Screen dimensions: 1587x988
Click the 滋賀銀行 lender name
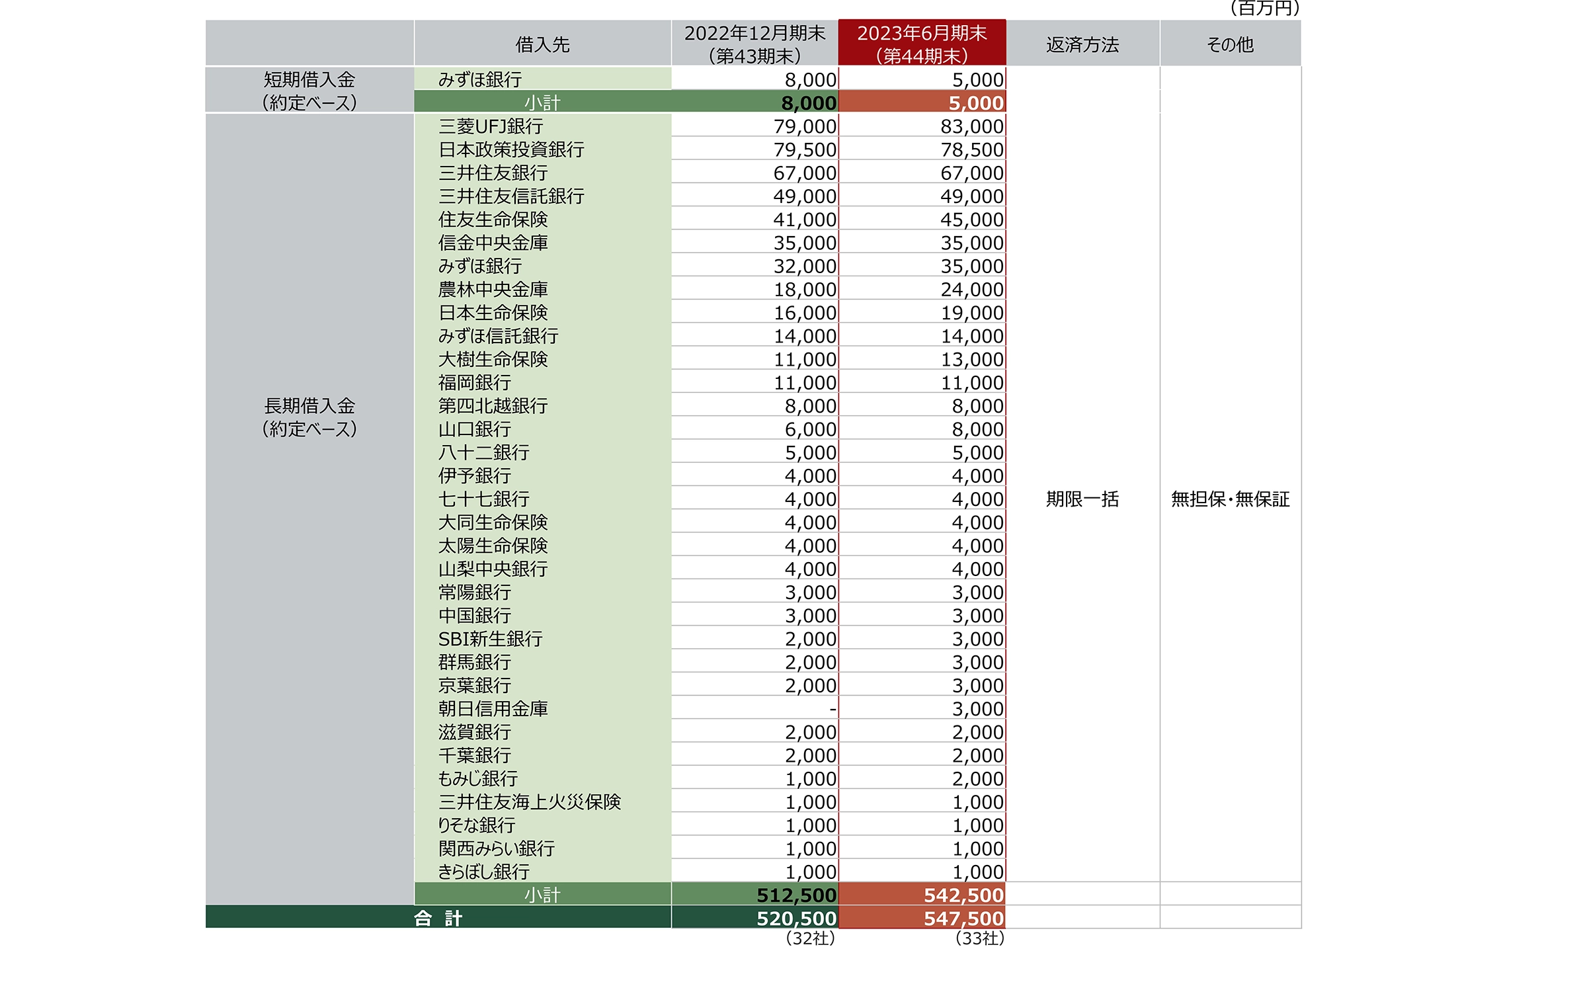click(x=475, y=732)
